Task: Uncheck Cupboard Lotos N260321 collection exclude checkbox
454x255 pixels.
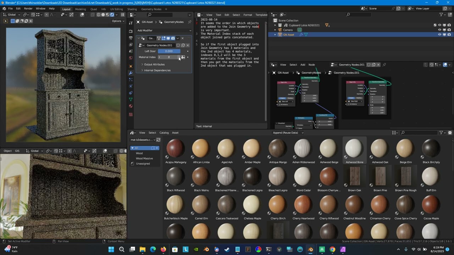Action: 435,25
